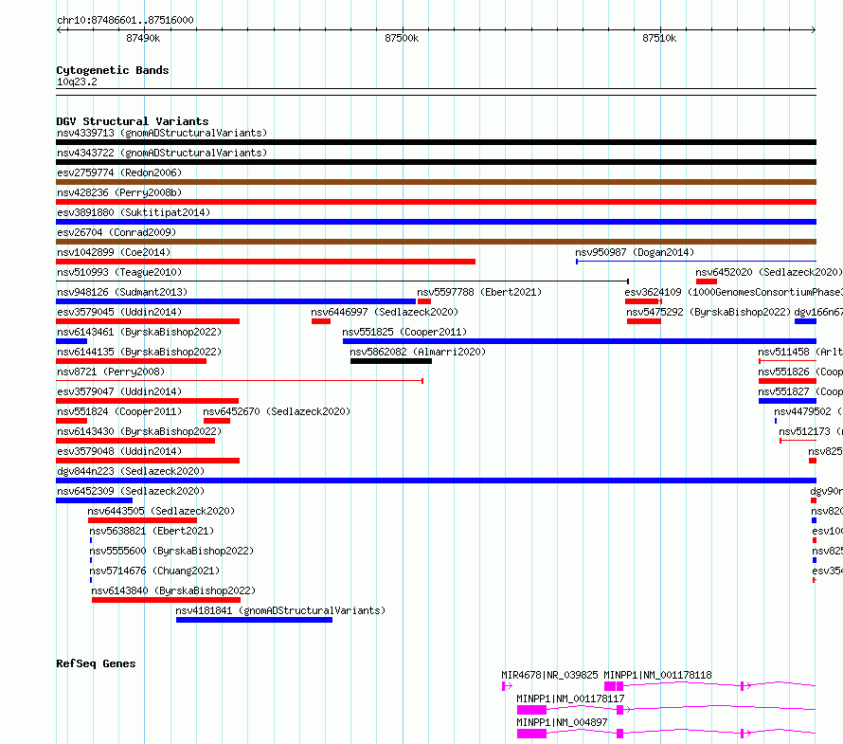
Task: Open the MINPP1|NM_001178118 transcript
Action: (657, 675)
